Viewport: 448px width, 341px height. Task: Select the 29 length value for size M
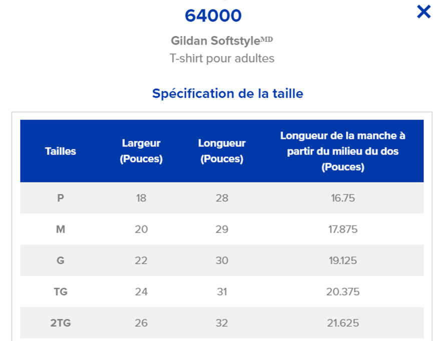coord(222,229)
